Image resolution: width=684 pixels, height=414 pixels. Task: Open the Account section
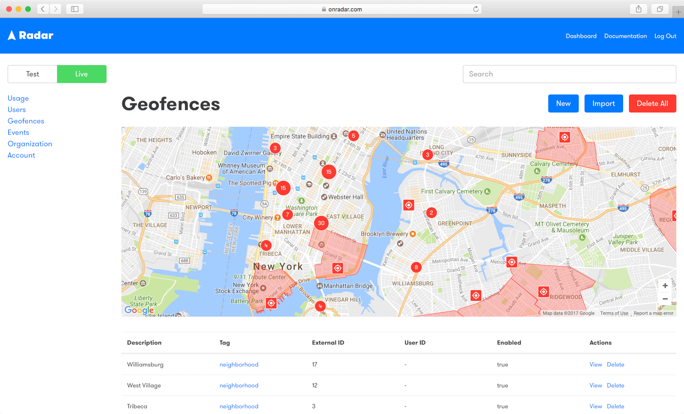pyautogui.click(x=21, y=155)
